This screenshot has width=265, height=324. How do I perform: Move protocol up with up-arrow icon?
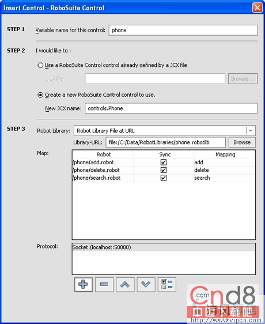[x=125, y=285]
